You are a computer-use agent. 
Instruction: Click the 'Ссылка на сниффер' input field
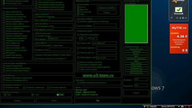(105, 25)
